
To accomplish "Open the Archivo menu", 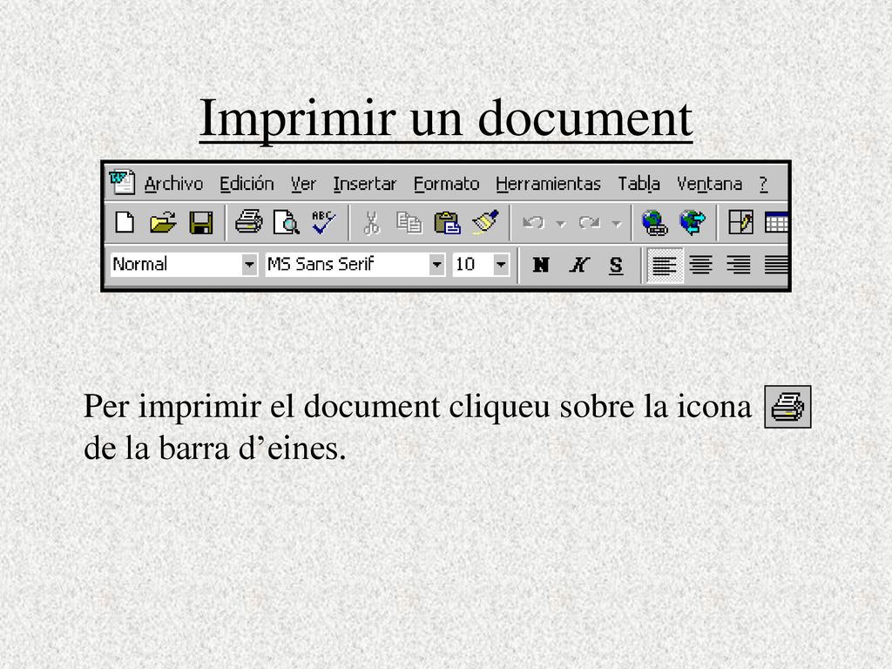I will click(x=173, y=184).
